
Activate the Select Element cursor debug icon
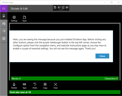pyautogui.click(x=59, y=7)
